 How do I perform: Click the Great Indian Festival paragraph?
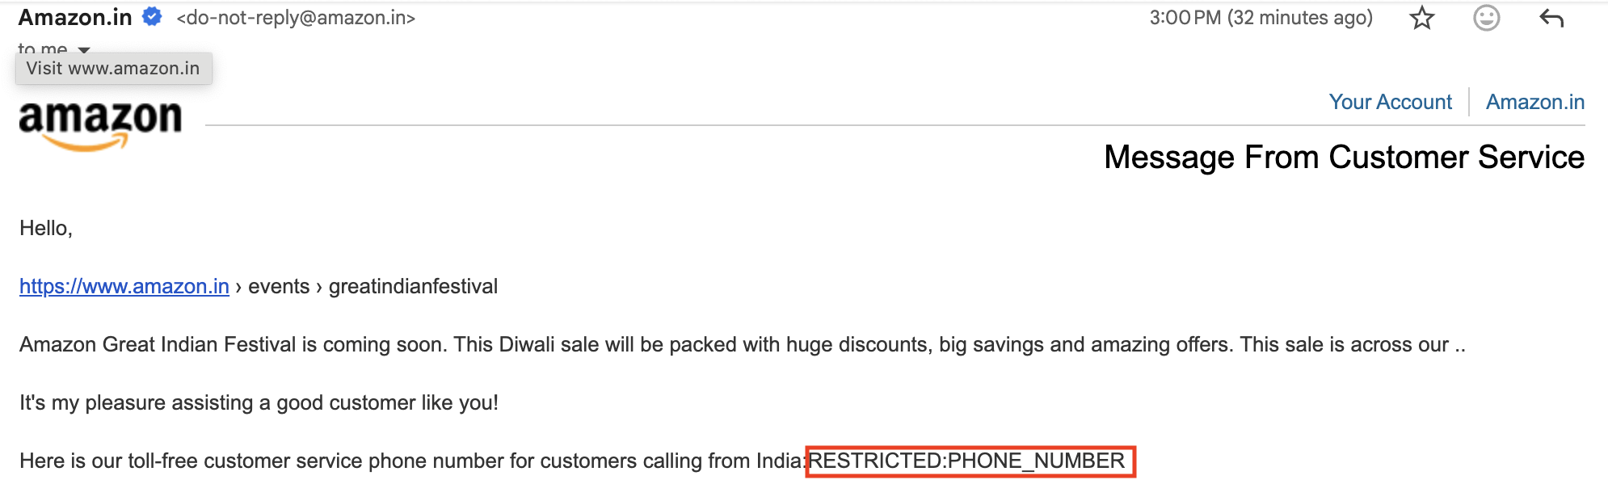pyautogui.click(x=742, y=344)
